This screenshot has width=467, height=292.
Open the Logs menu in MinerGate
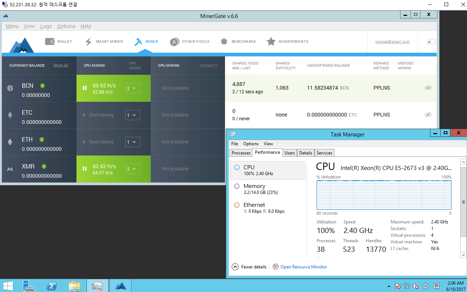[x=46, y=26]
